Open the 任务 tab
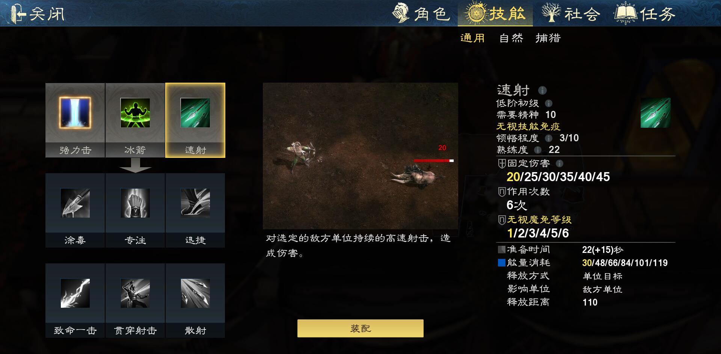 tap(645, 14)
